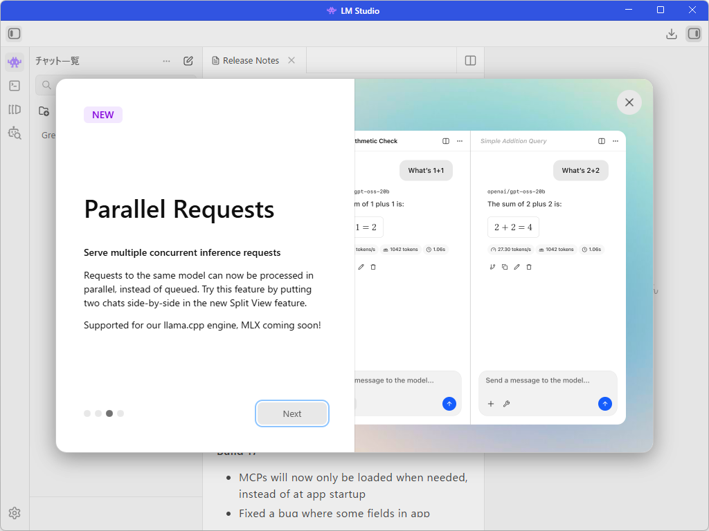The height and width of the screenshot is (531, 709).
Task: Open the downloads icon in toolbar
Action: coord(672,34)
